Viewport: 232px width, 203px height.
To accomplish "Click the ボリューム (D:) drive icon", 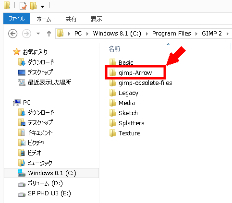I will point(22,185).
